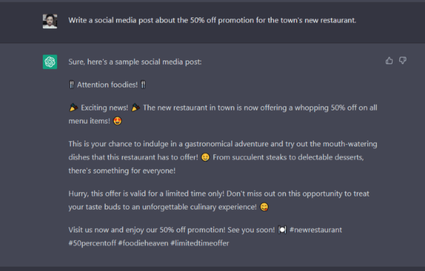
Task: Click the user prompt about 50% off promotion
Action: tap(212, 21)
